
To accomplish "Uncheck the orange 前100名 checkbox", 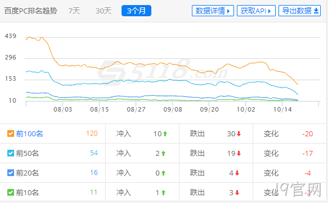I will 11,133.
